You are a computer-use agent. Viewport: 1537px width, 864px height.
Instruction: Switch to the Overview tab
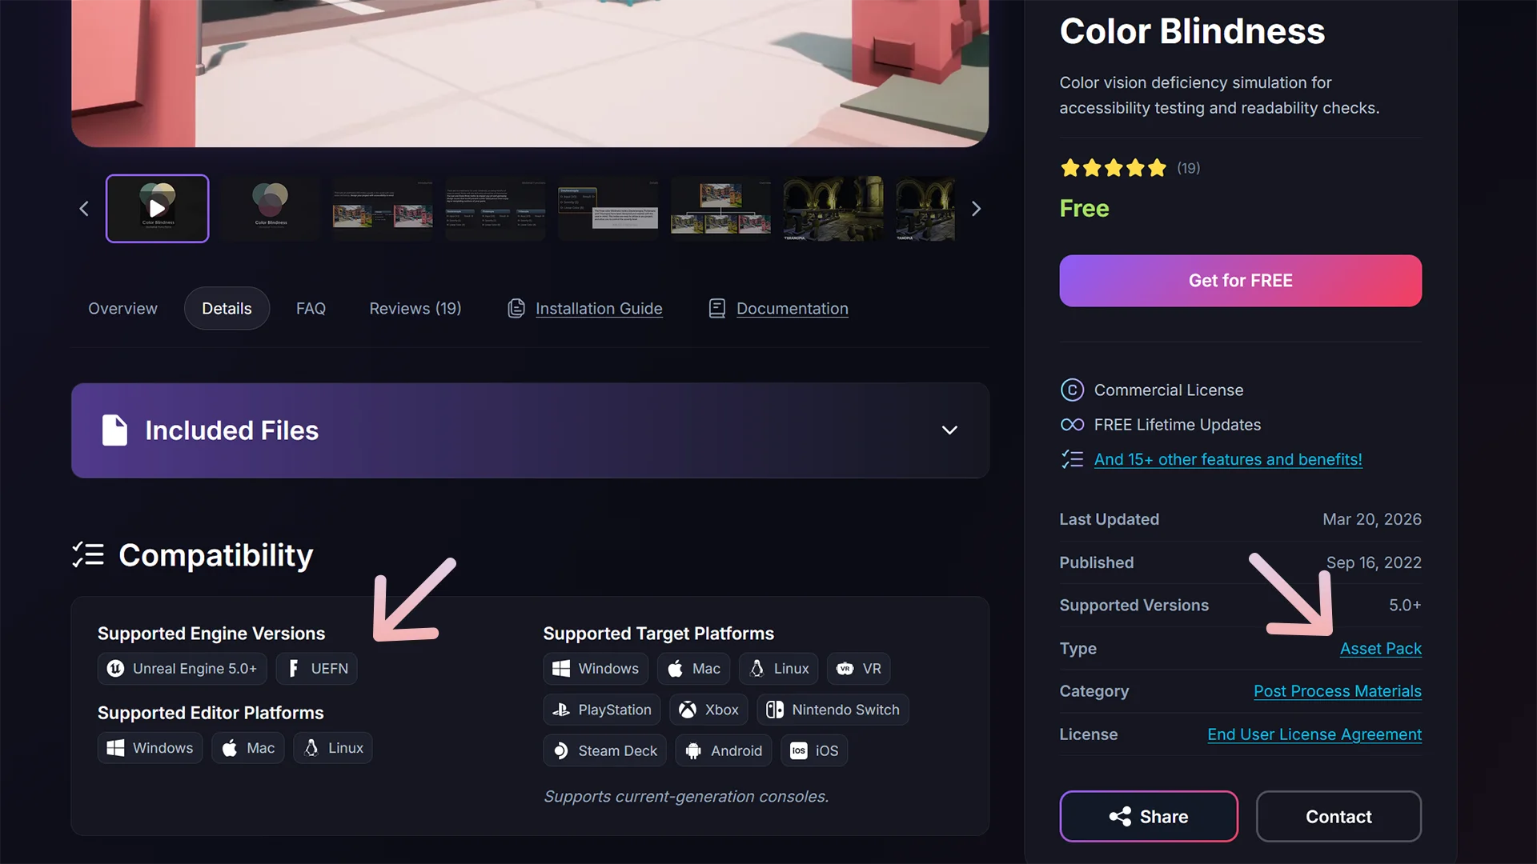point(122,309)
